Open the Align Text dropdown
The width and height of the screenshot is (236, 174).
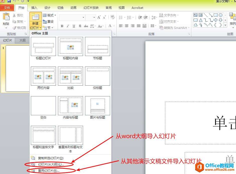169,22
